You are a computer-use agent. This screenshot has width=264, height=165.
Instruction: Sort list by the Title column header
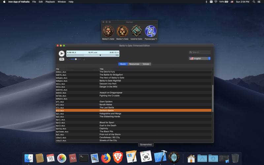[x=102, y=69]
